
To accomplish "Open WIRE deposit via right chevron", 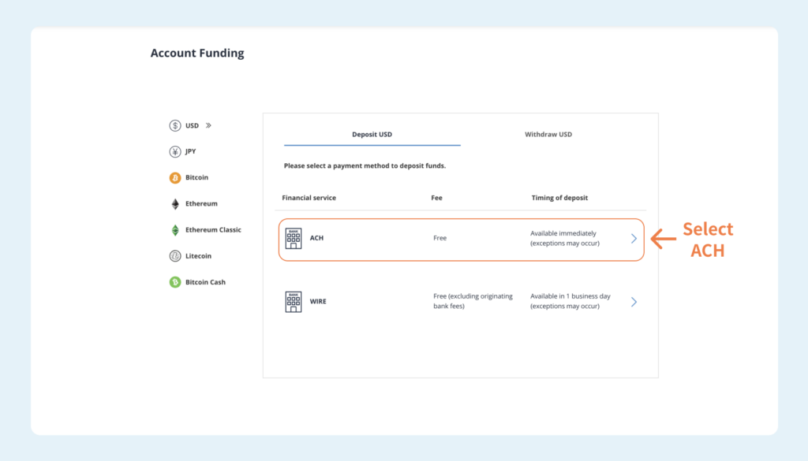I will [634, 302].
